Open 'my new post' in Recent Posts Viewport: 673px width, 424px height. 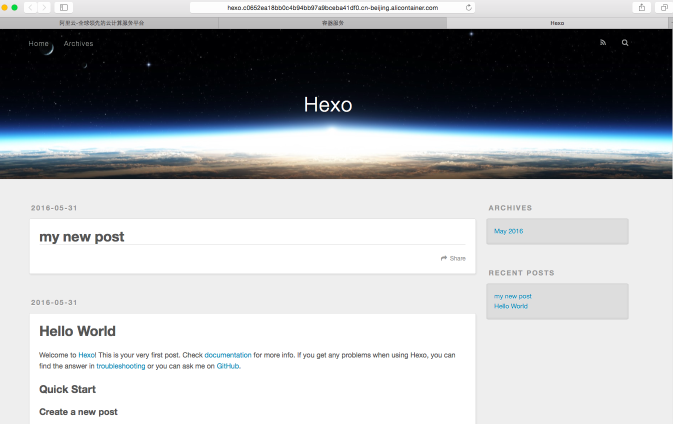coord(513,296)
